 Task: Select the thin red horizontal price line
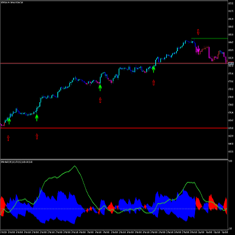(x=113, y=63)
